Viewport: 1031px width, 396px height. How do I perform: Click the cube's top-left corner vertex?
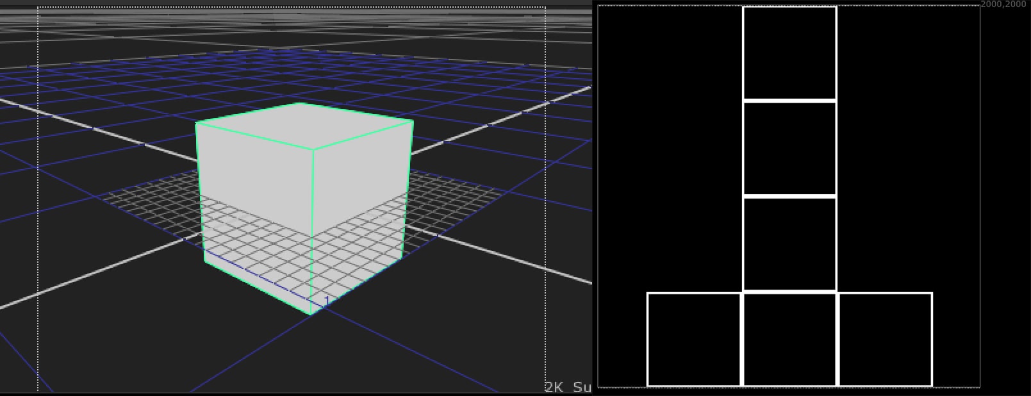click(196, 122)
